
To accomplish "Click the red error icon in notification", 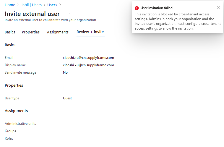I will 137,8.
